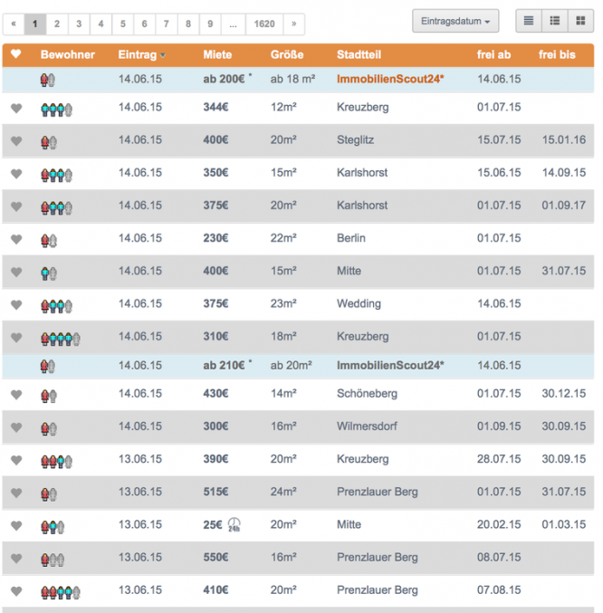Switch to detailed list view icon

555,21
